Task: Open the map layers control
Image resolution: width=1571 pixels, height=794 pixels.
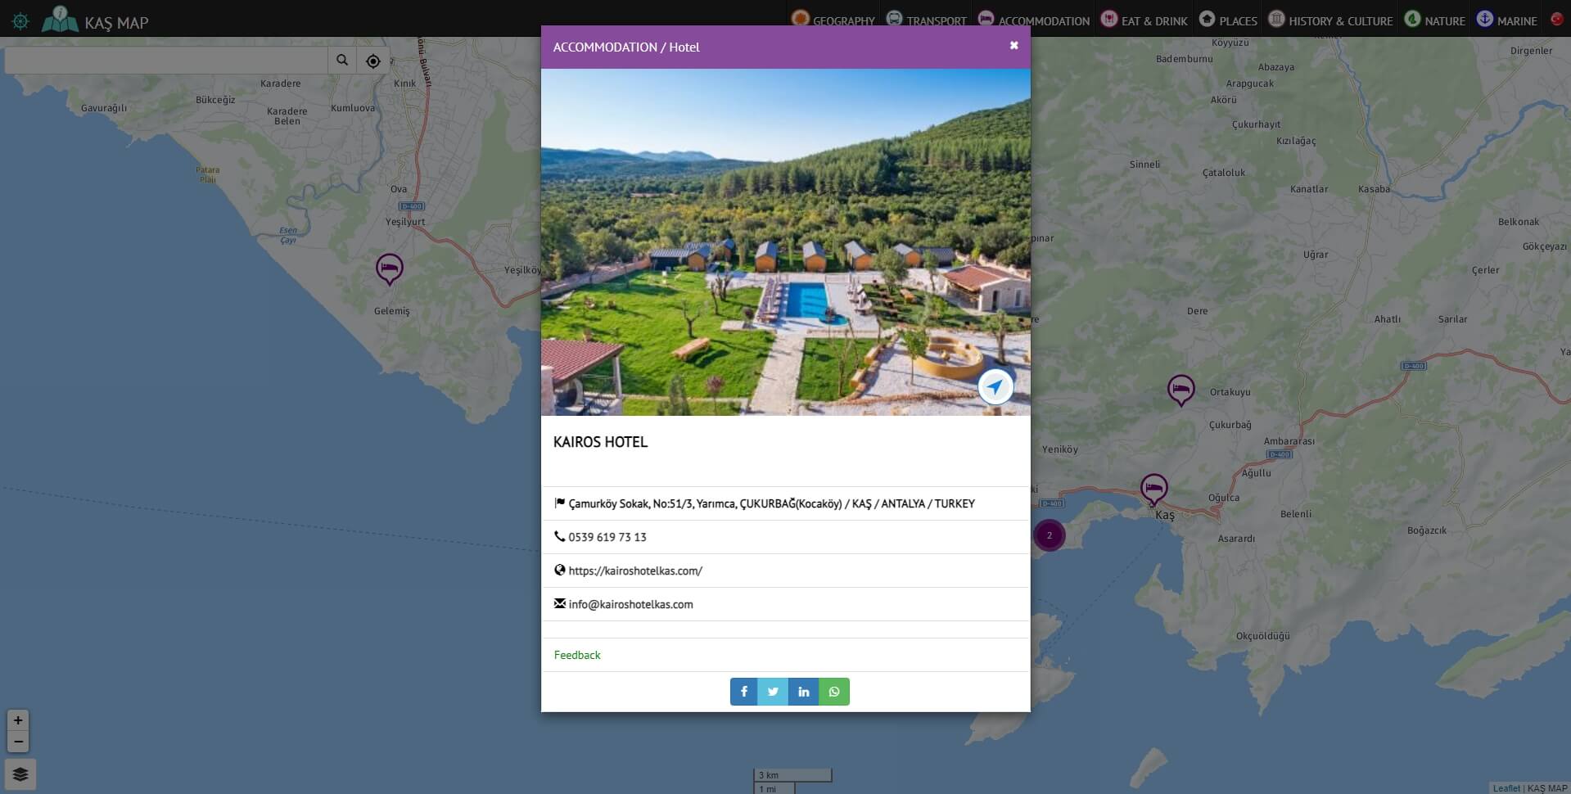Action: [x=20, y=774]
